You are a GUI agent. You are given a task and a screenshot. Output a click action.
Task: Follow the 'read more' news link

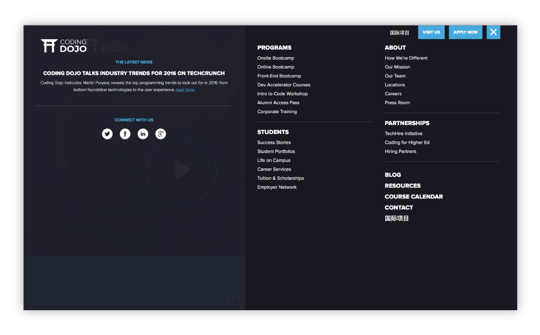coord(185,90)
